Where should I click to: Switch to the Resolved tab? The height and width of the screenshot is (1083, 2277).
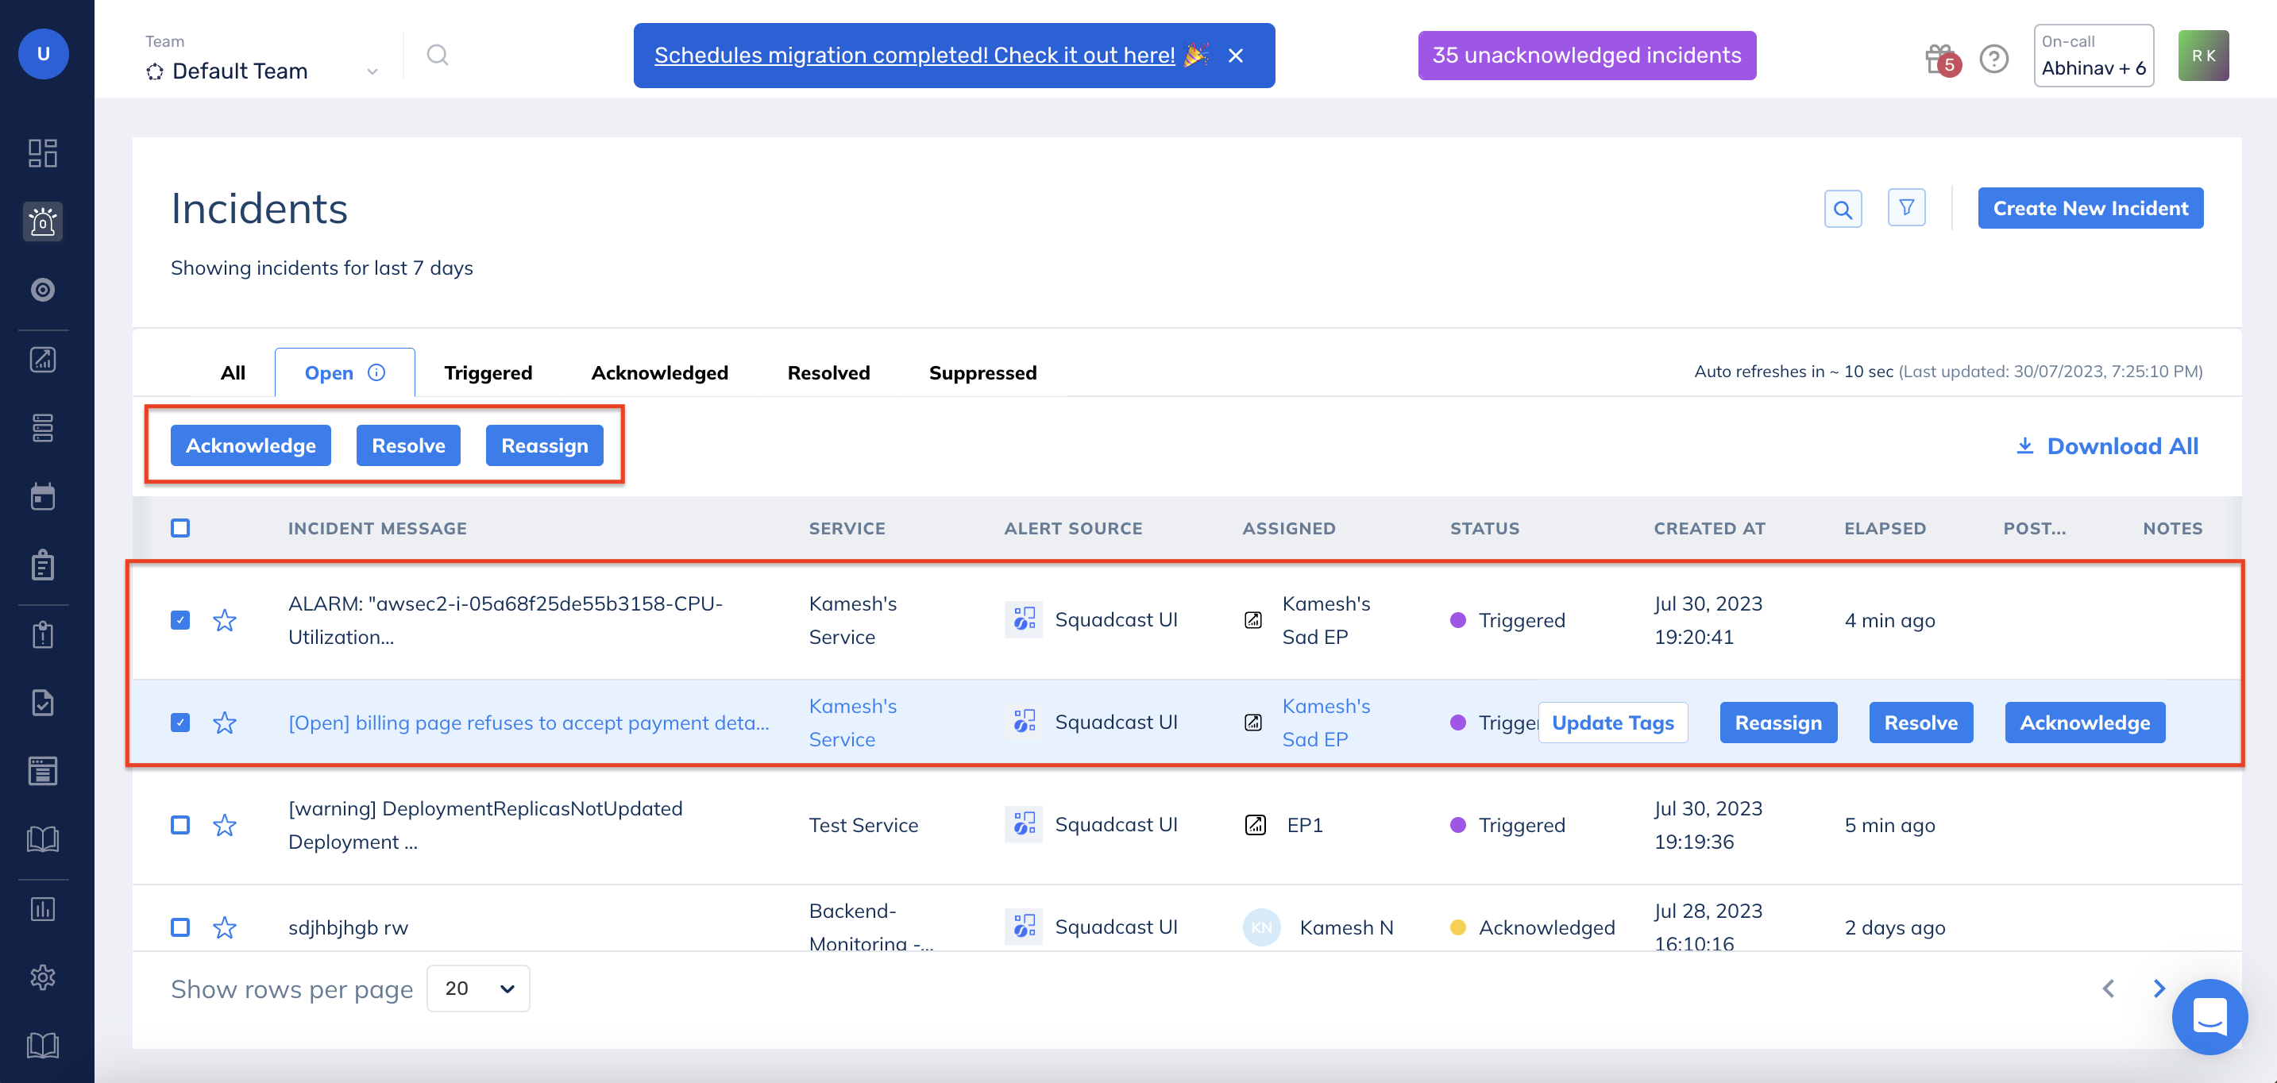pos(828,372)
